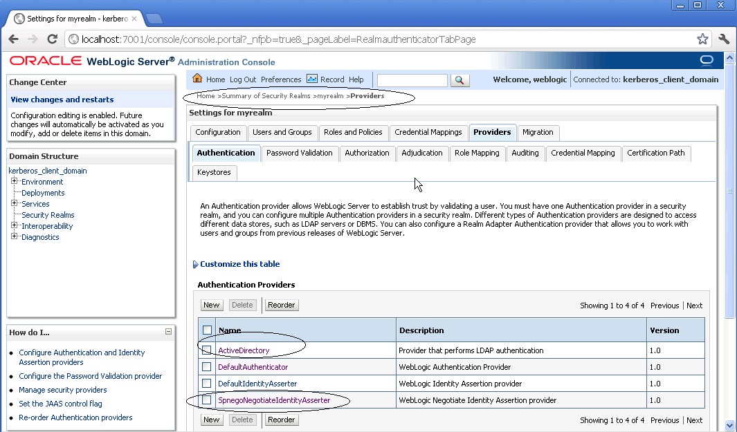
Task: Click the globe icon in address bar
Action: 74,39
